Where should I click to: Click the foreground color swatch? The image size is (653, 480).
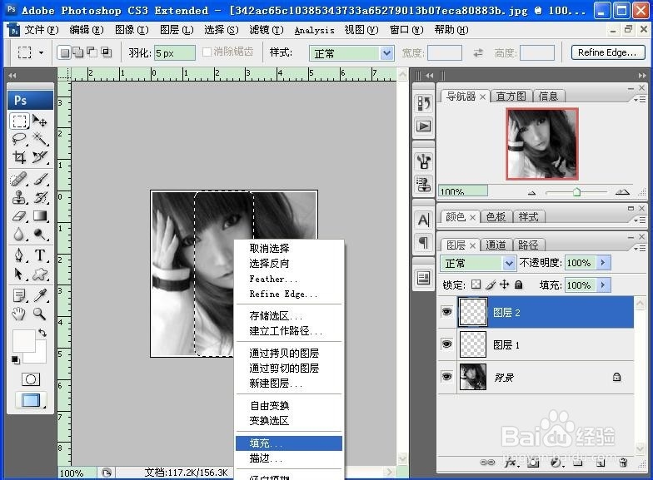(x=24, y=341)
